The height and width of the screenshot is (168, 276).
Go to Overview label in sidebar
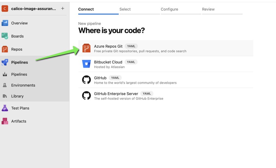[19, 23]
